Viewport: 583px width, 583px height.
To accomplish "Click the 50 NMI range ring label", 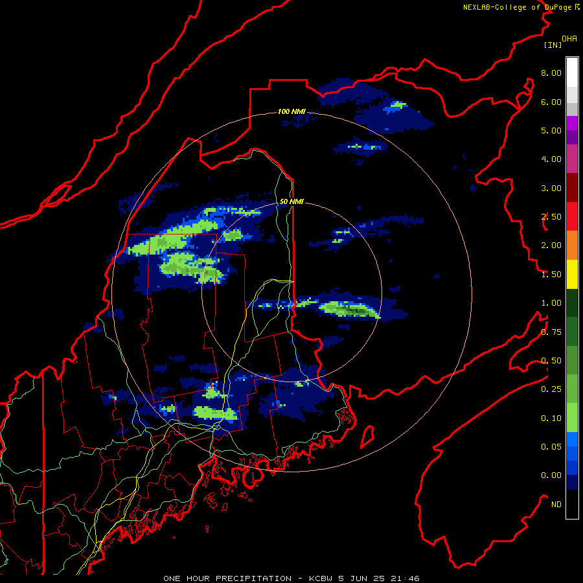I will 291,201.
